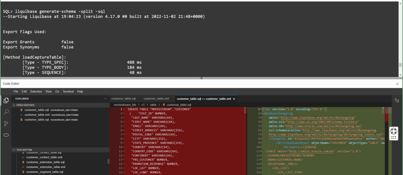Click the left diff pane scrollbar

pyautogui.click(x=245, y=111)
